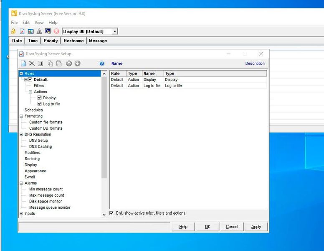Click the Cancel button
This screenshot has width=324, height=251.
(232, 227)
